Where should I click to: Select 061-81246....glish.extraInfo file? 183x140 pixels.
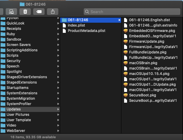click(x=152, y=25)
